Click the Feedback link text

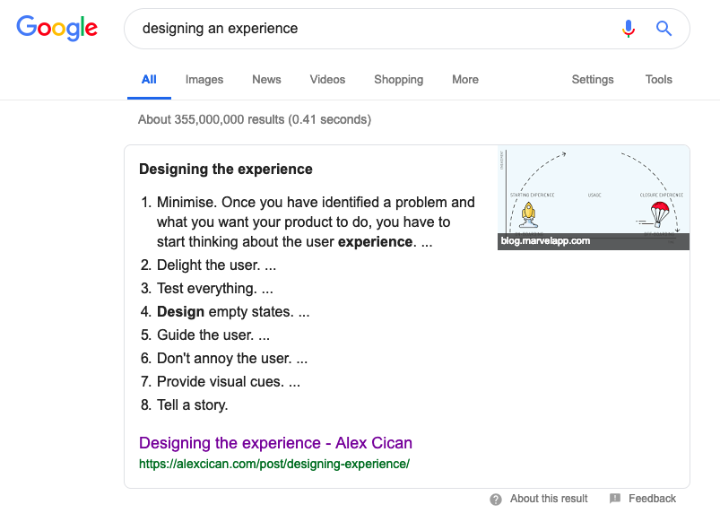point(652,499)
